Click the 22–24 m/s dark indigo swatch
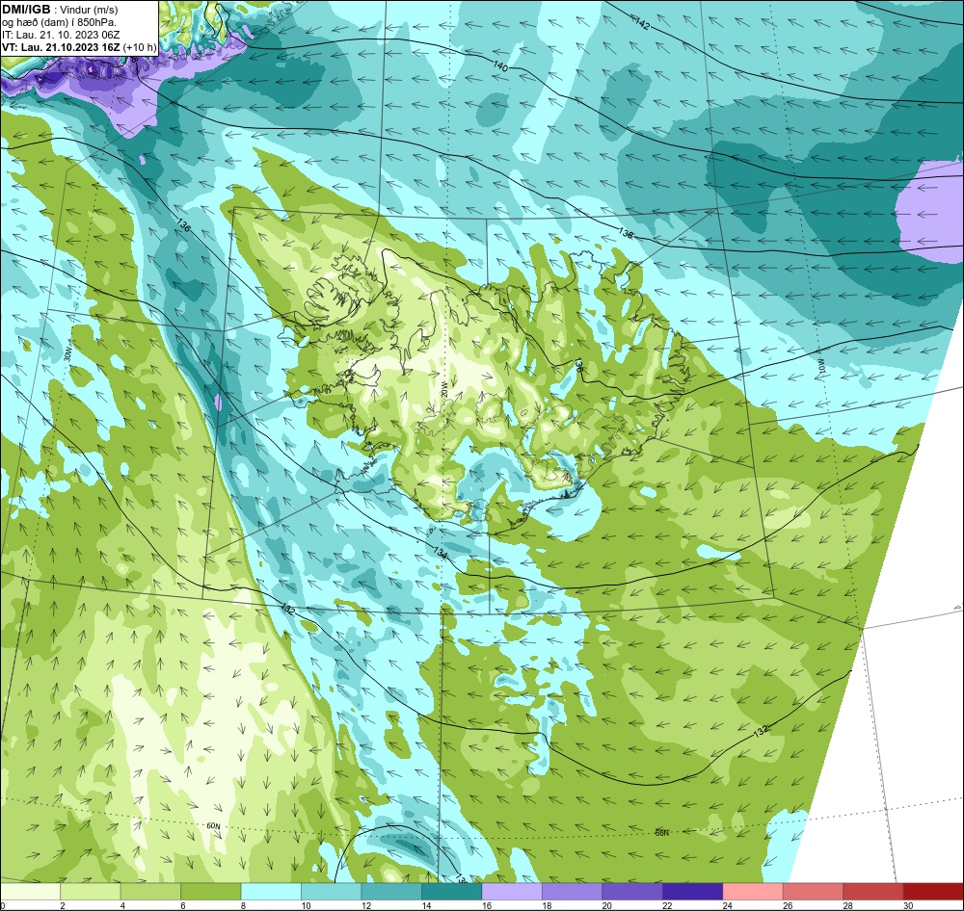 [x=693, y=892]
